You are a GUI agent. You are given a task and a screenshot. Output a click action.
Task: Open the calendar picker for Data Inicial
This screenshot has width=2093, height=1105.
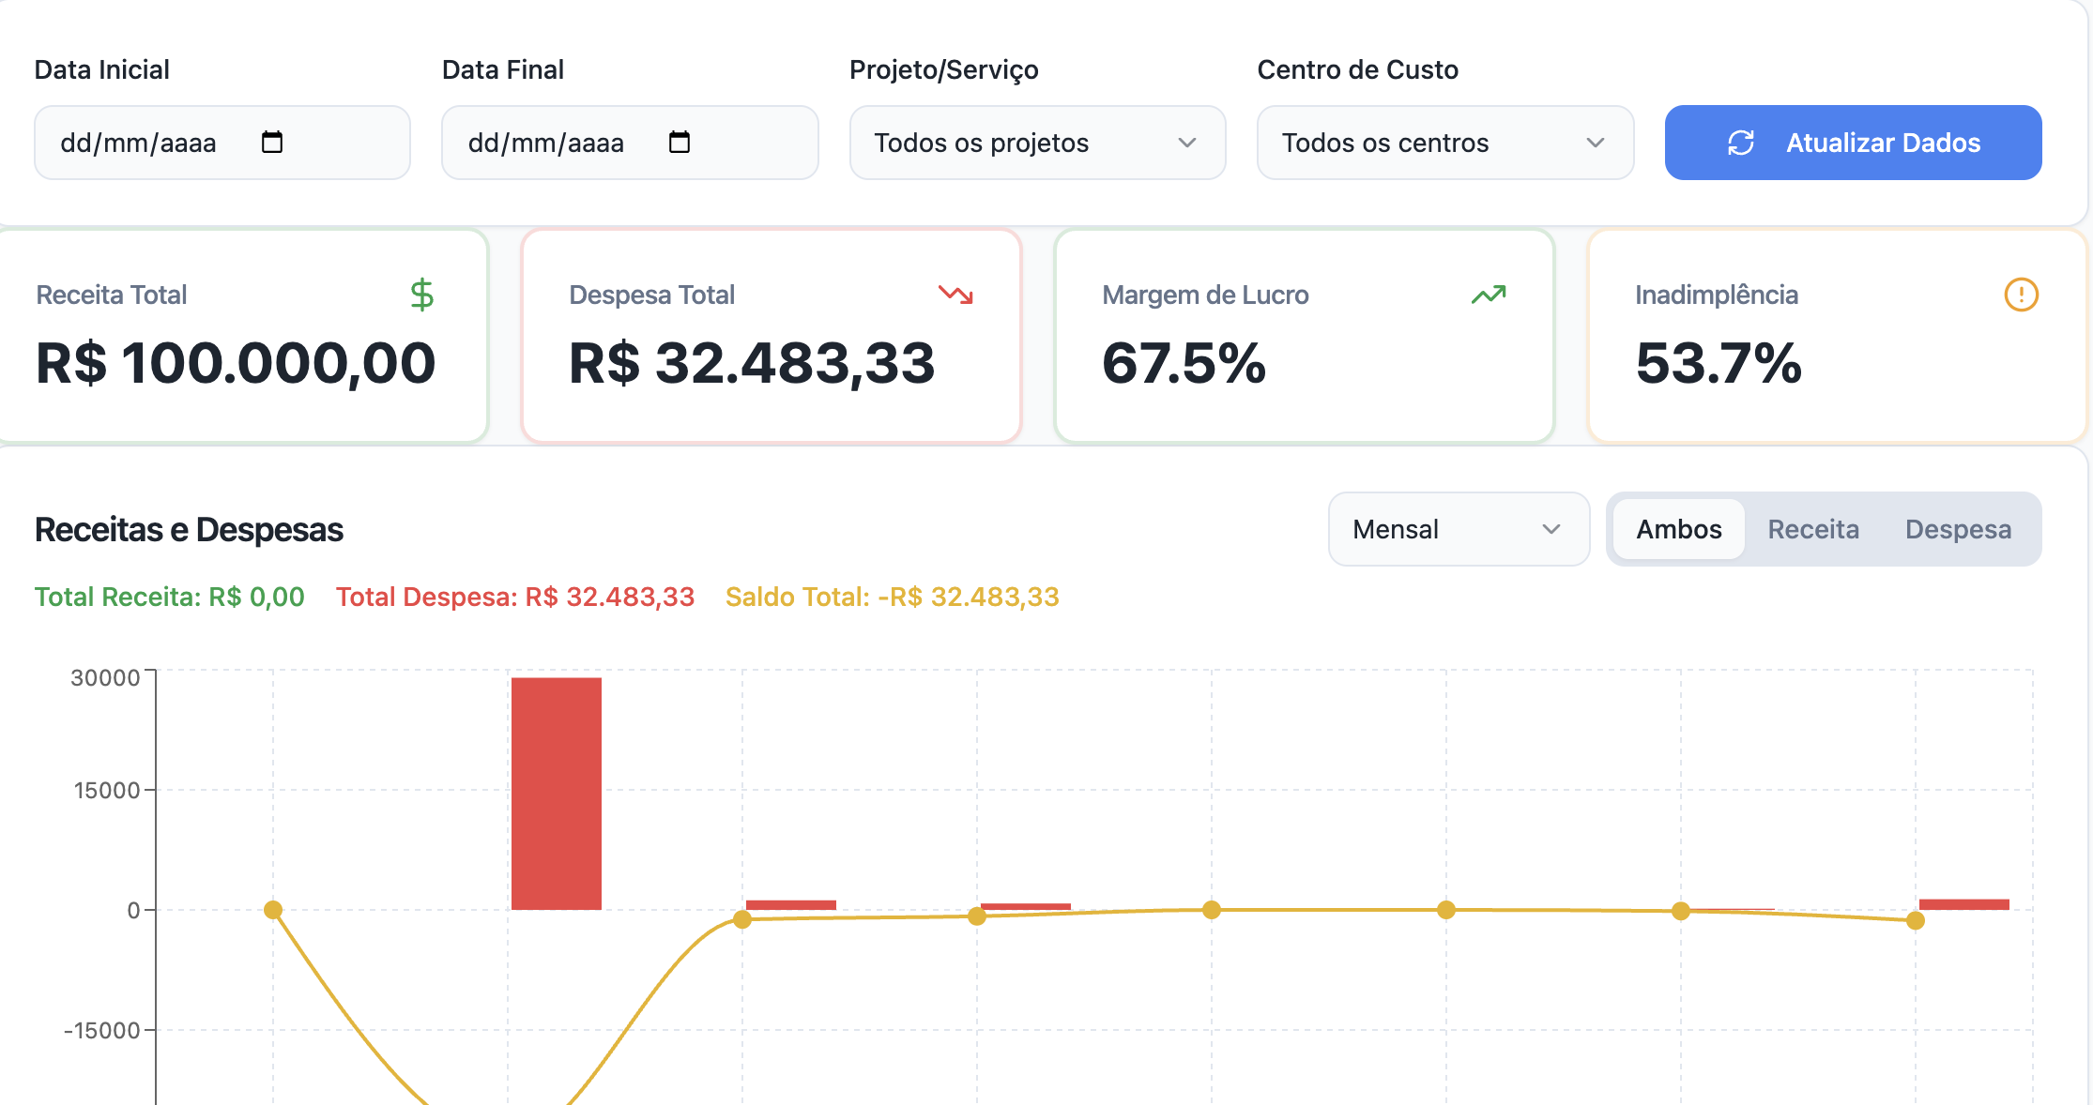[272, 143]
